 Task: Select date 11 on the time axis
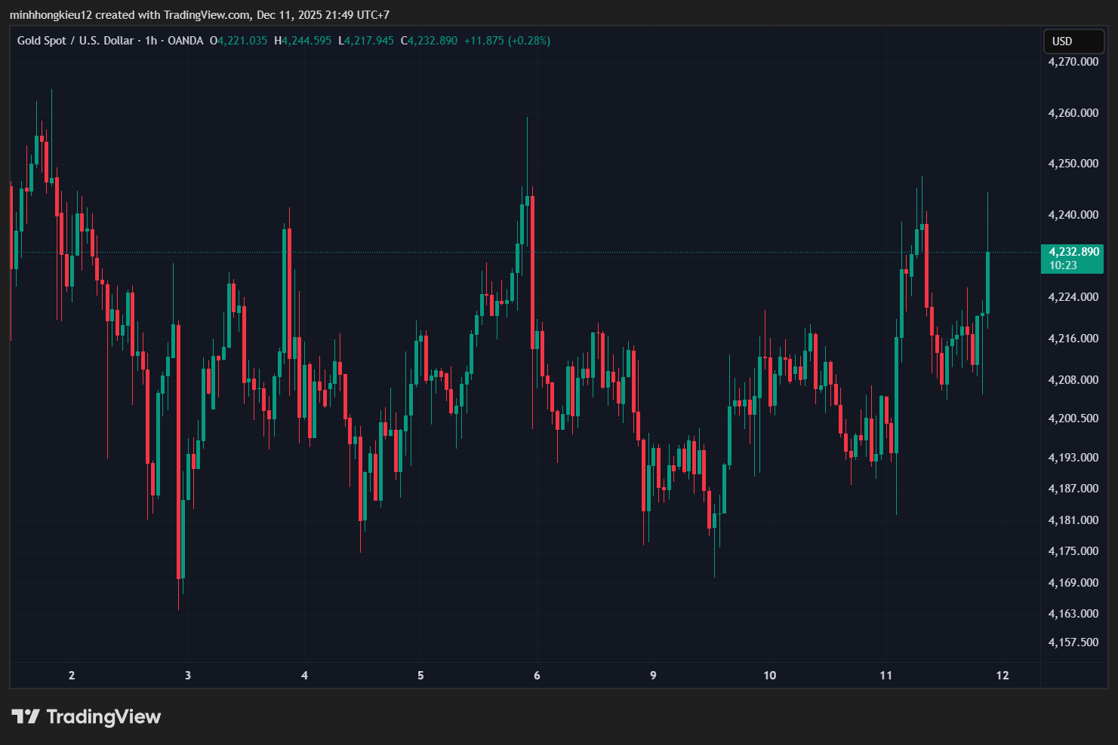[885, 676]
